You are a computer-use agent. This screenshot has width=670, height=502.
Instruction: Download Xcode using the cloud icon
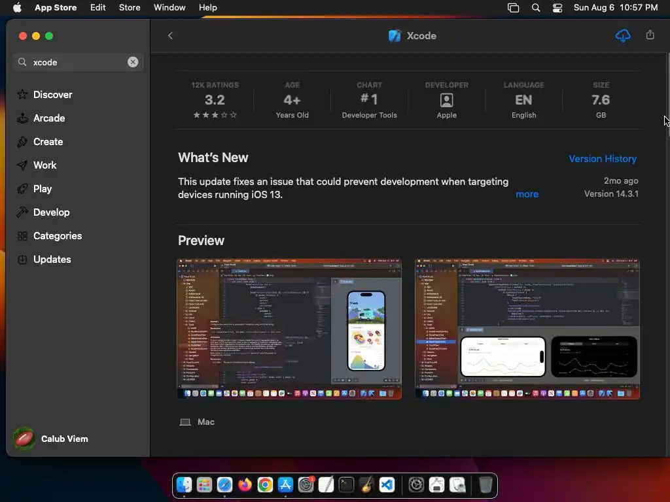click(x=623, y=36)
